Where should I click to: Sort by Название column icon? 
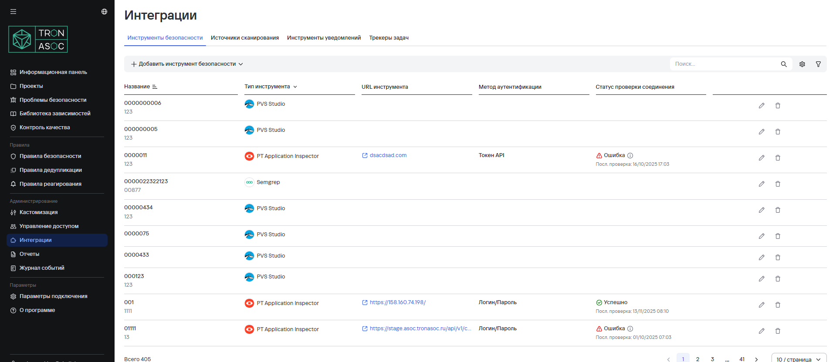pyautogui.click(x=155, y=87)
